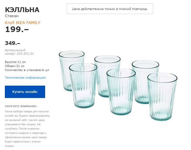This screenshot has height=150, width=191.
Task: Click the Купить онлайн button
Action: (25, 92)
